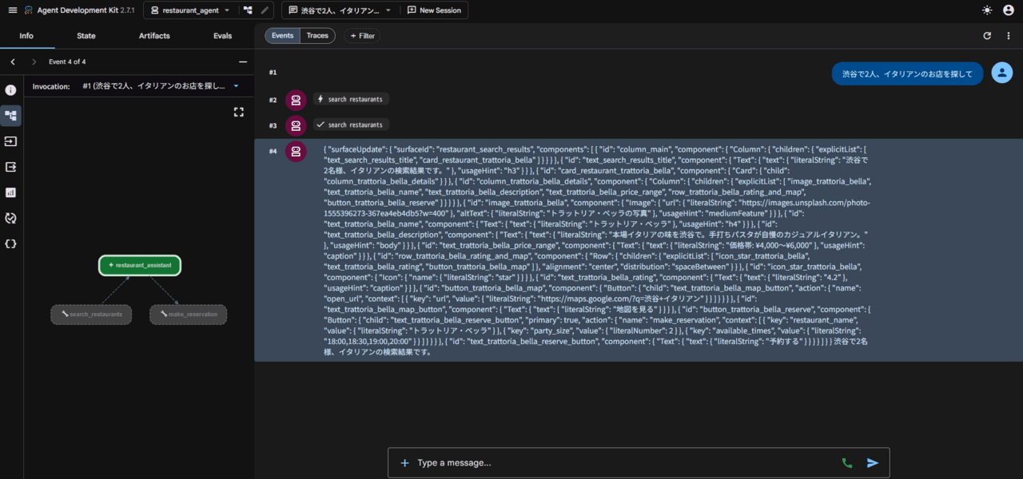
Task: Open the curly braces JSON sidebar icon
Action: pos(11,243)
